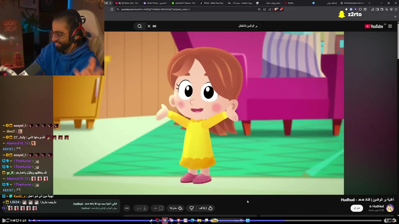
Task: Open the Brave Shields lion icon
Action: pyautogui.click(x=276, y=9)
